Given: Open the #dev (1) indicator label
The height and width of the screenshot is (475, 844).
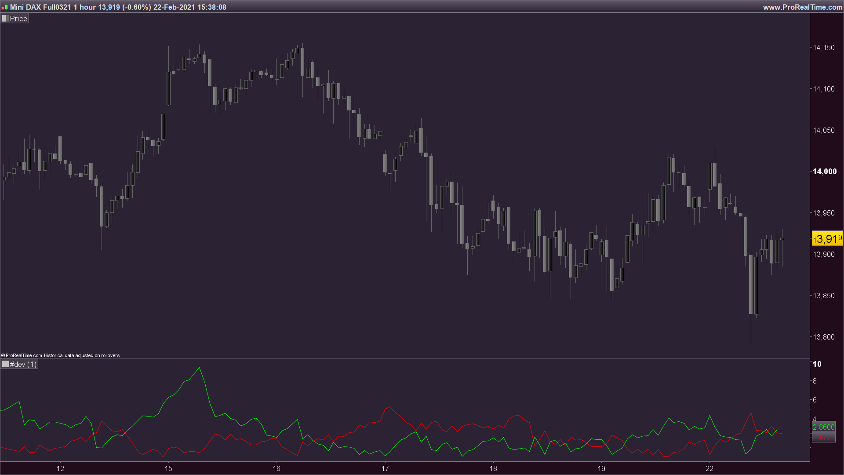Looking at the screenshot, I should (23, 364).
